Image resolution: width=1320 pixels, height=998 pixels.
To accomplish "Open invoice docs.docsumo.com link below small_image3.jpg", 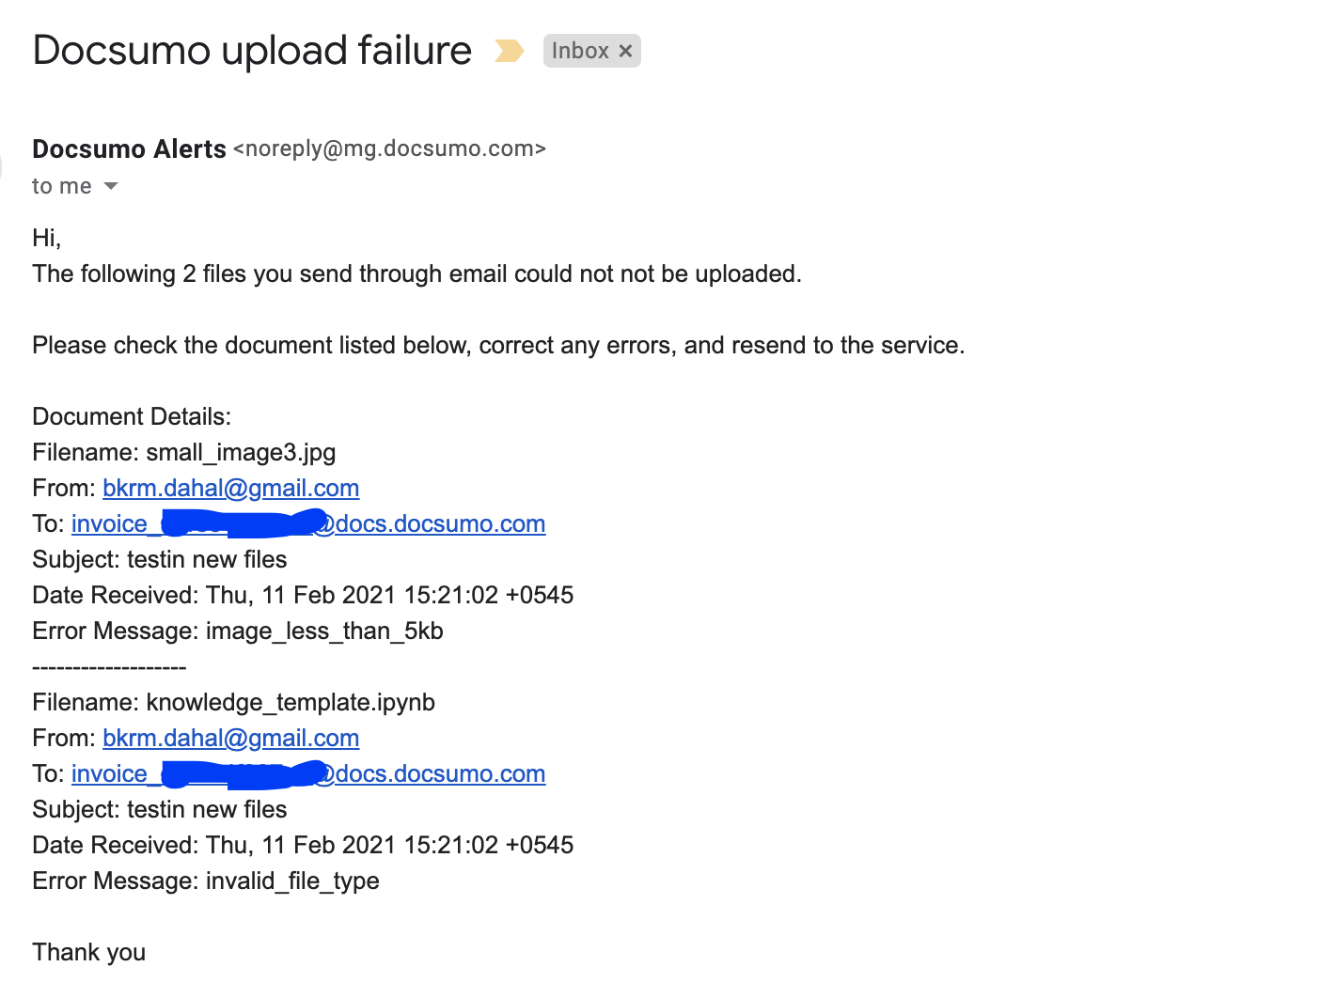I will point(308,523).
